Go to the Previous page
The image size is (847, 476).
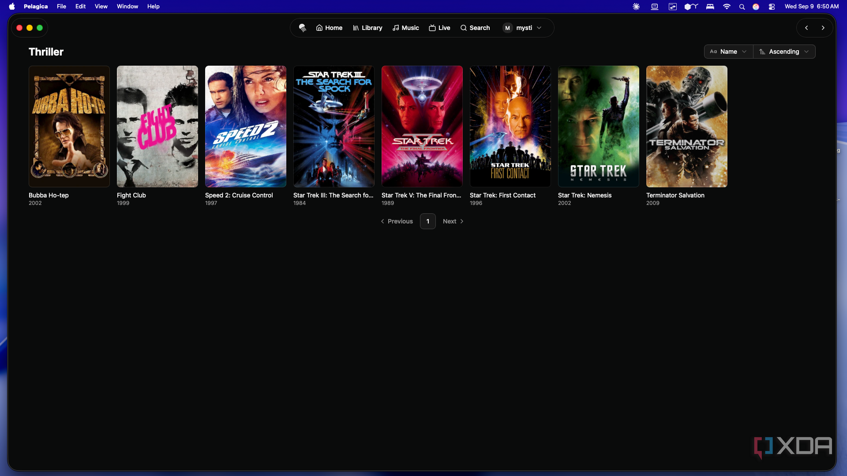397,221
